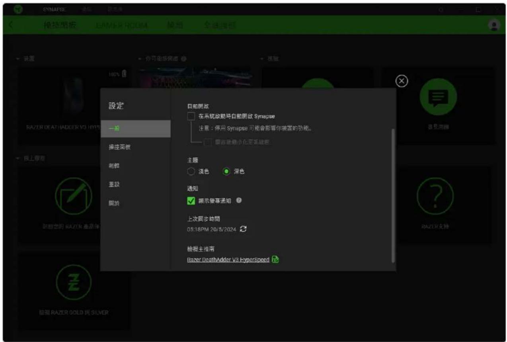Switch to the GAMER ROOM tab behind the dialog
Image resolution: width=507 pixels, height=342 pixels.
coord(121,25)
